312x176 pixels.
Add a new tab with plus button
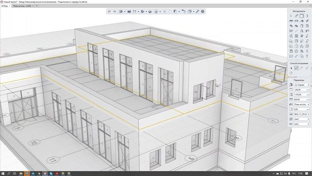click(x=37, y=6)
